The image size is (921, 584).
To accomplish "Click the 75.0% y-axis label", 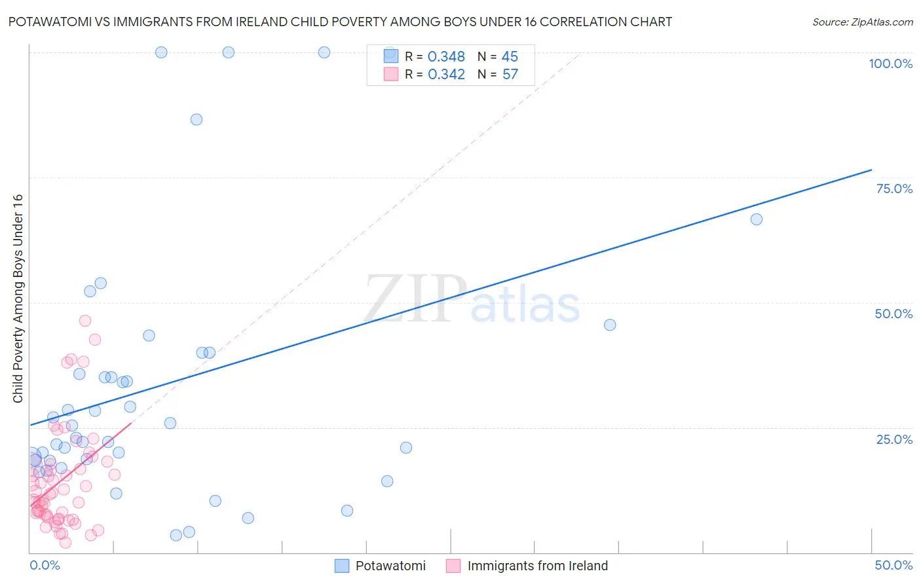I will [x=894, y=189].
